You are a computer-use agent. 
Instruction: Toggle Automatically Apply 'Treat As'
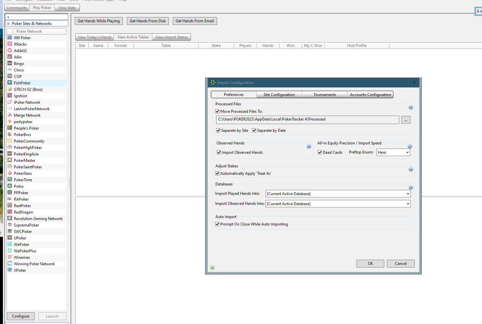click(217, 173)
